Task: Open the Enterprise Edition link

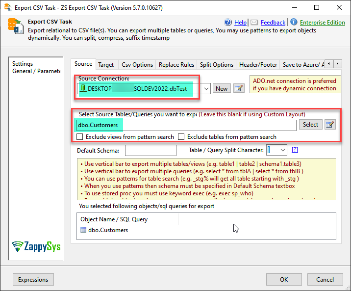Action: point(323,23)
